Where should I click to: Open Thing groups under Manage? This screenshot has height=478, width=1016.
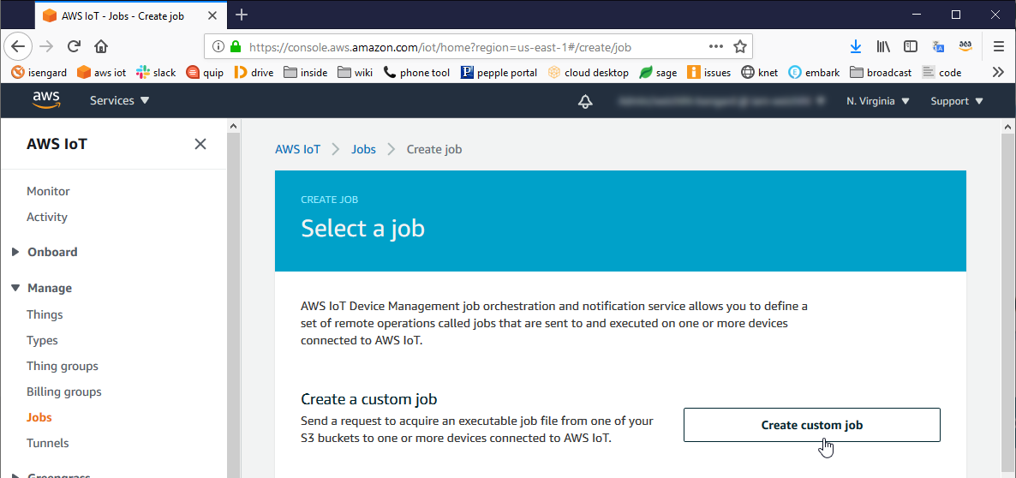(x=63, y=366)
